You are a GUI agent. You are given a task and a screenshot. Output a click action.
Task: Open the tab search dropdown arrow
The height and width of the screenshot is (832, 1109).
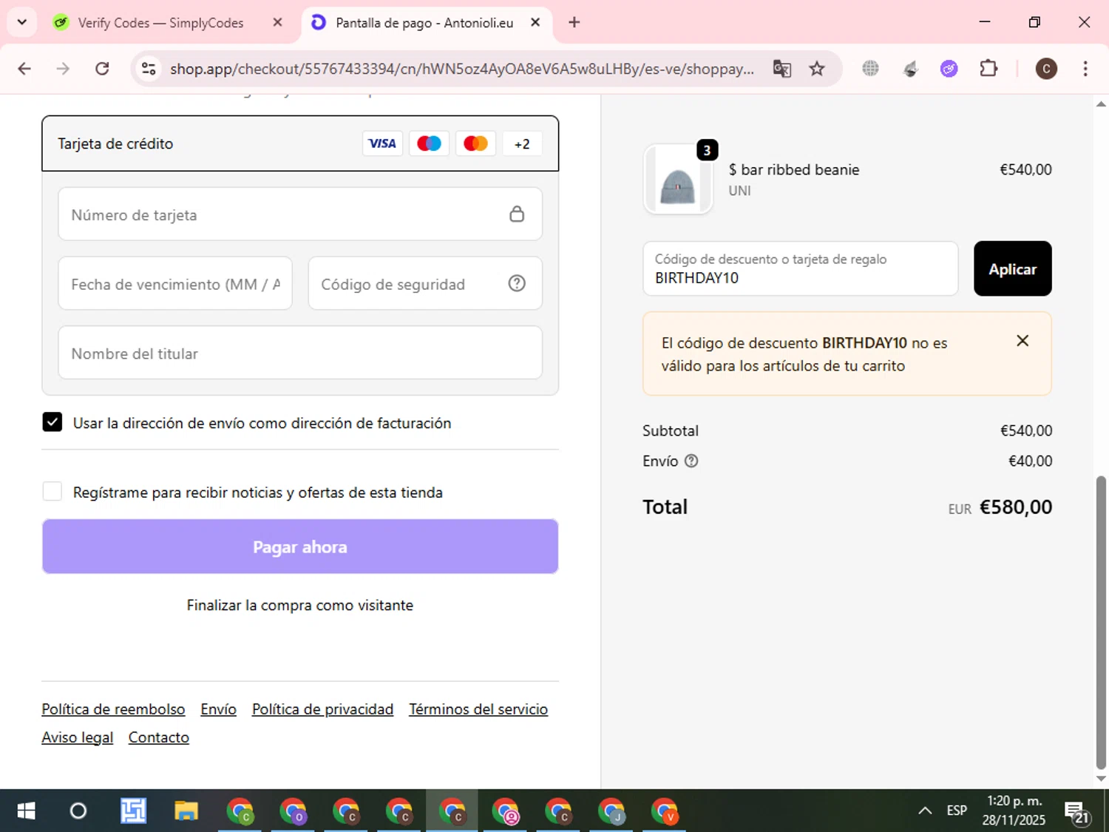22,22
